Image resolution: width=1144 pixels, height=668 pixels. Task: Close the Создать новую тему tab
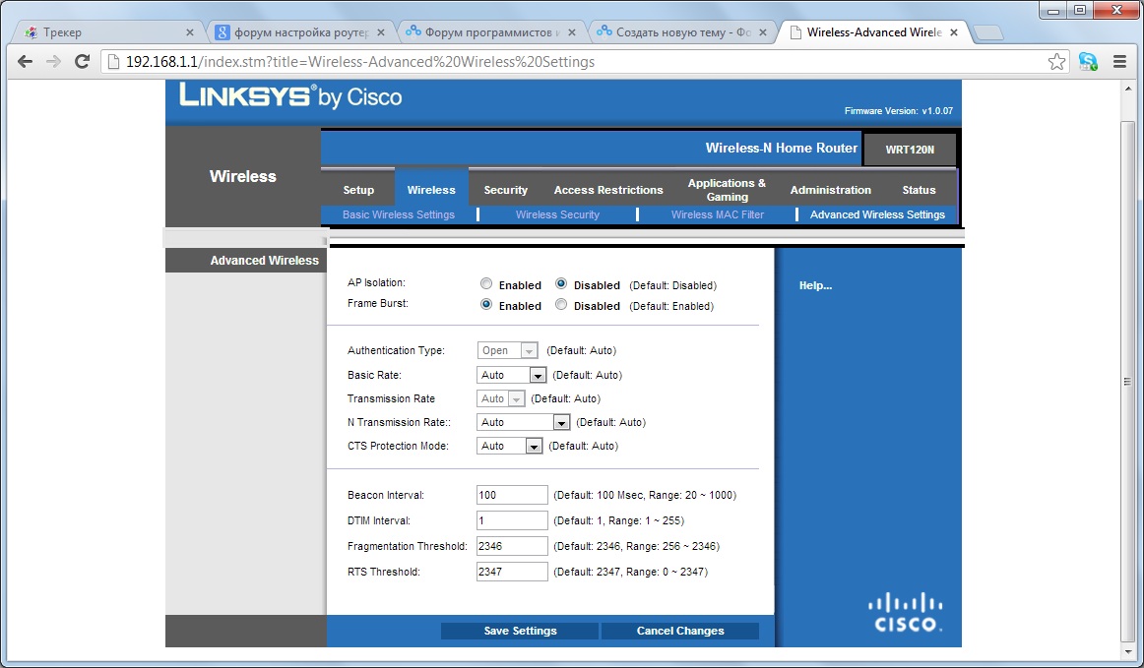click(x=763, y=32)
